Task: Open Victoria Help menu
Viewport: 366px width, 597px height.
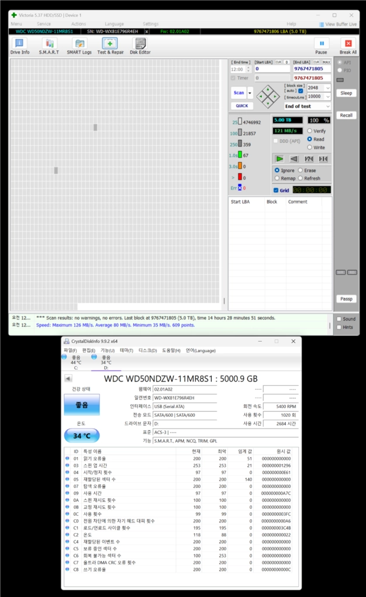Action: pyautogui.click(x=291, y=24)
